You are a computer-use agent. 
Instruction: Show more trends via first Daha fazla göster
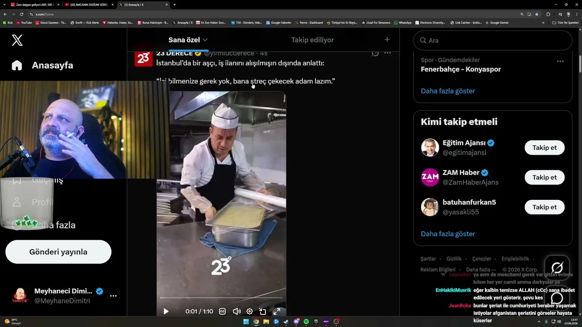click(x=448, y=91)
